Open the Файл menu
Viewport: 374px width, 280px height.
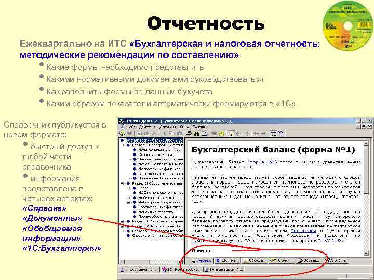130,127
